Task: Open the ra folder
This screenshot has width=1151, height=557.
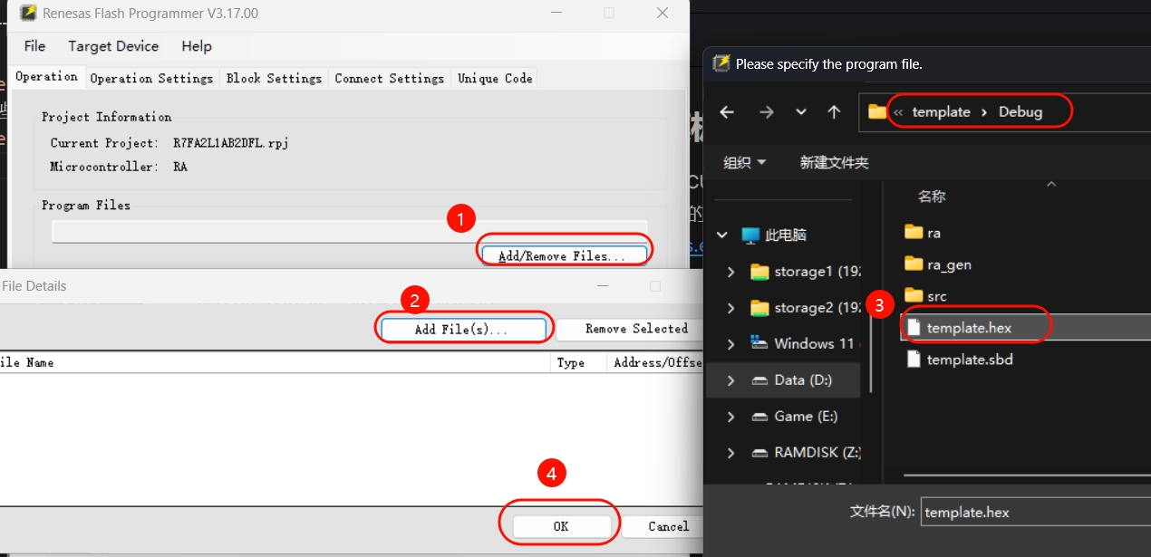Action: [x=923, y=233]
